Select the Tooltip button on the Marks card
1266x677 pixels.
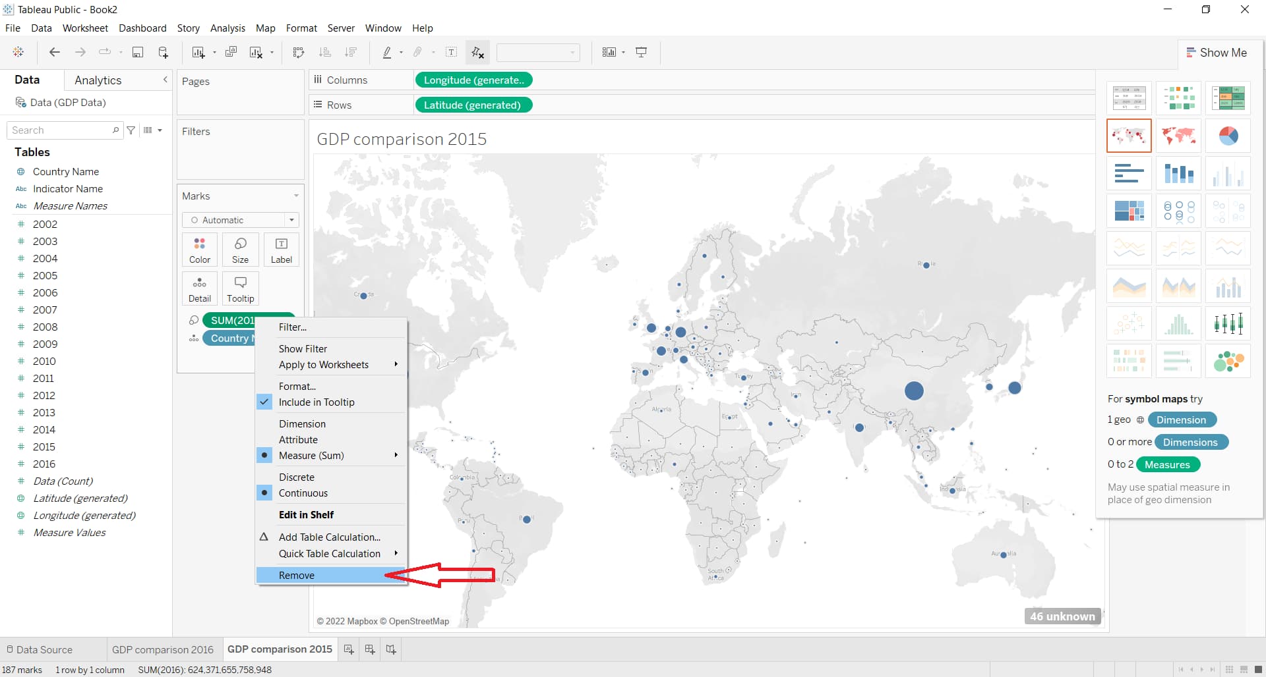240,288
